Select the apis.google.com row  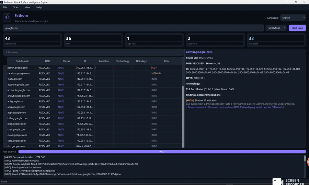point(94,107)
